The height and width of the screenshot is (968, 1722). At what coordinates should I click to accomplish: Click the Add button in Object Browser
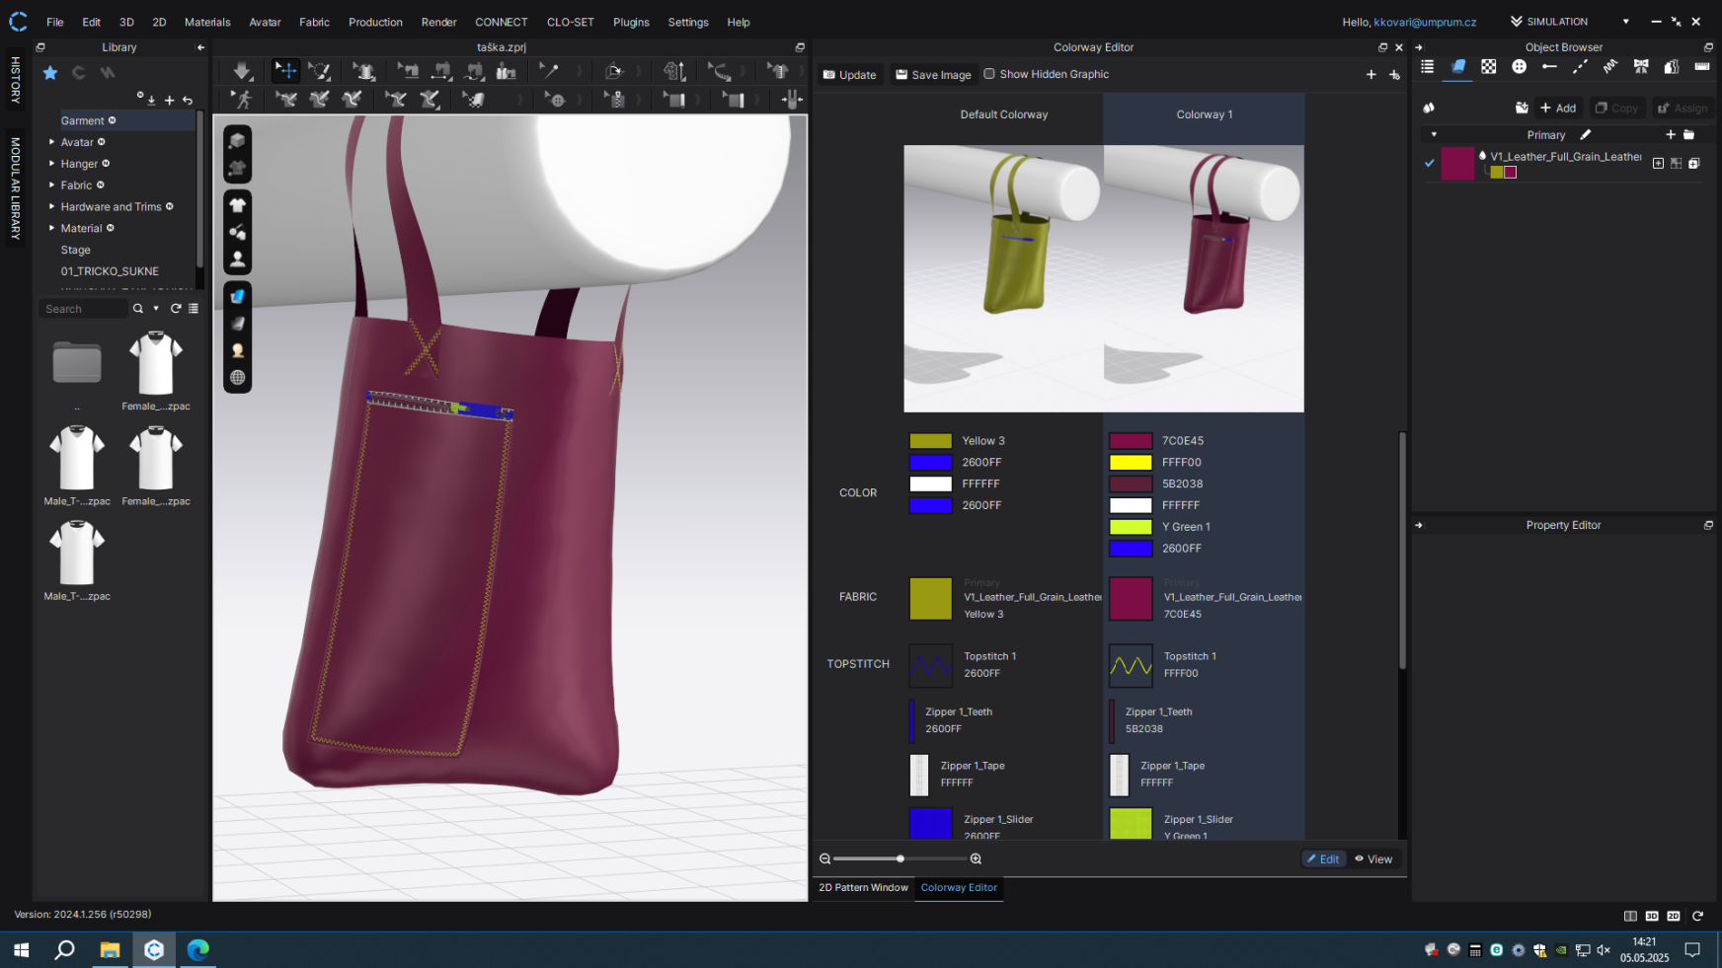coord(1558,109)
